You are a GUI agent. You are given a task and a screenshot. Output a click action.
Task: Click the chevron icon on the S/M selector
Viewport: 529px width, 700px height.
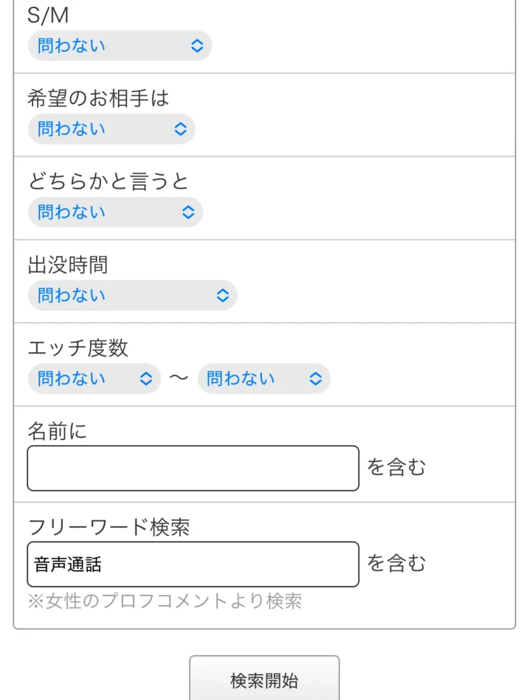[x=197, y=46]
